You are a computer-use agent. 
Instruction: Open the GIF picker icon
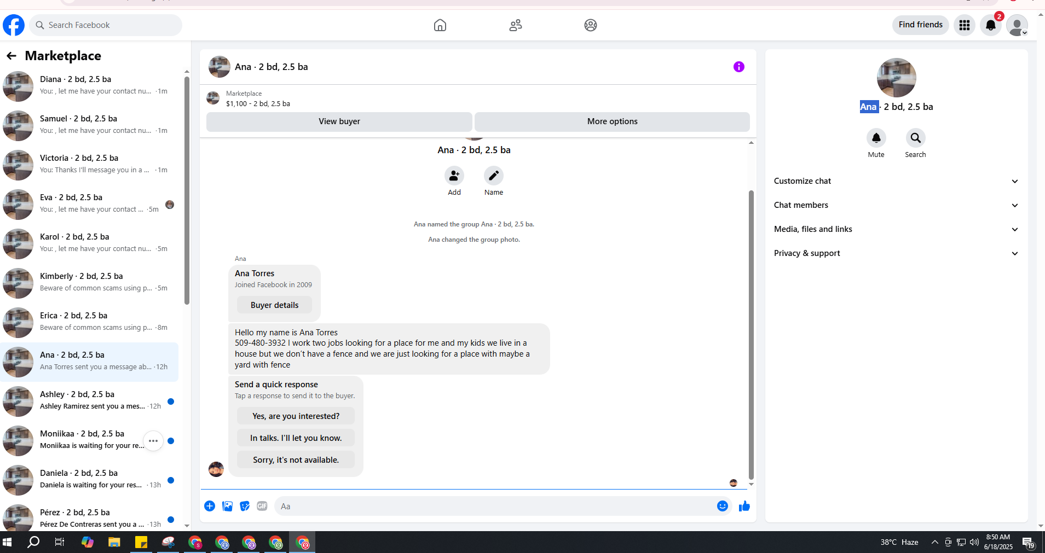(x=262, y=506)
